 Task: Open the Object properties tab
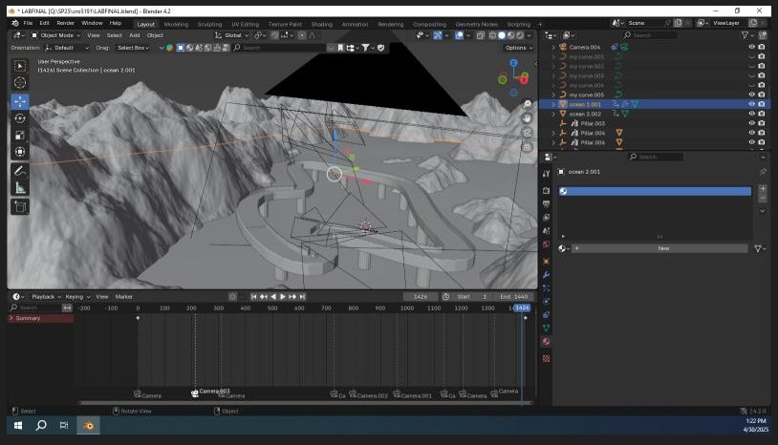click(547, 261)
